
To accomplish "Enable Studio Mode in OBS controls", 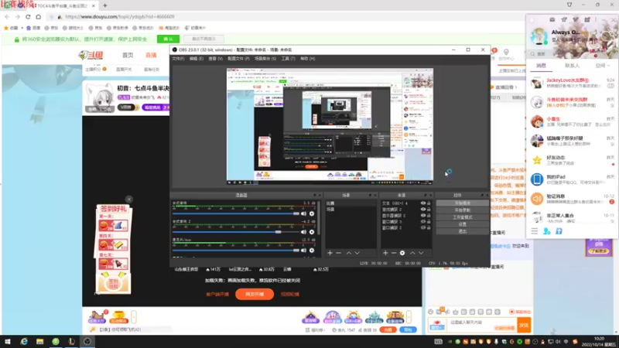I will point(462,217).
